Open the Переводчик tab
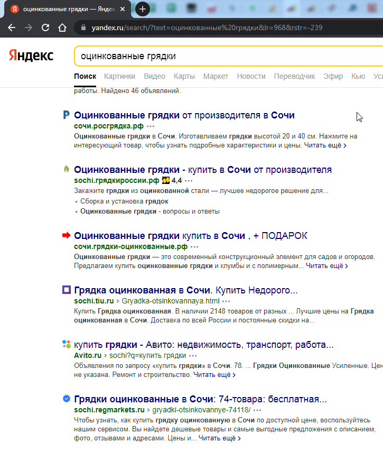383x452 pixels. tap(294, 76)
